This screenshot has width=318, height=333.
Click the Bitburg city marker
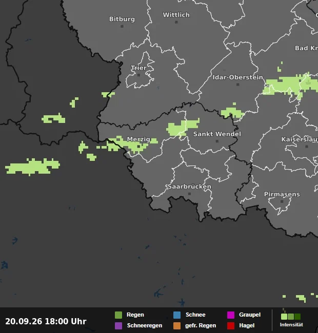click(122, 26)
